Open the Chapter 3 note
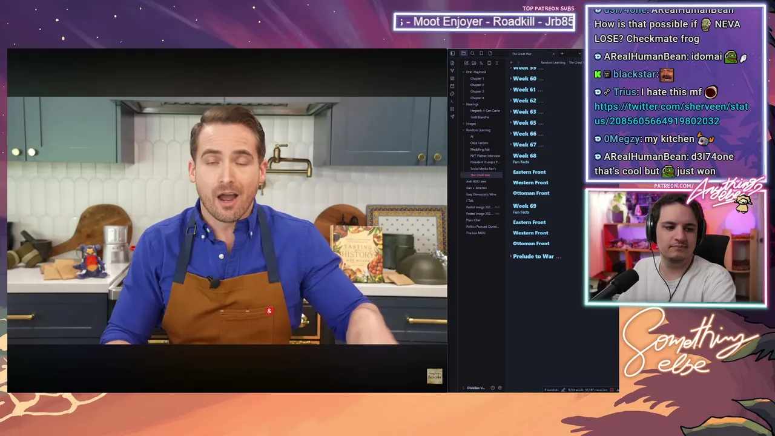 [477, 91]
